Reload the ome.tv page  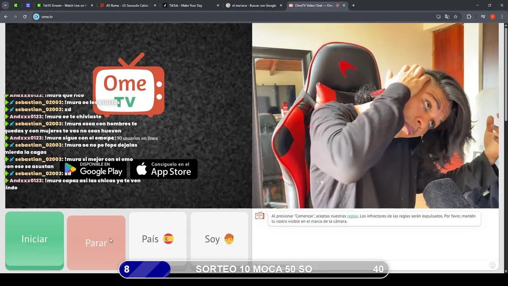(25, 17)
